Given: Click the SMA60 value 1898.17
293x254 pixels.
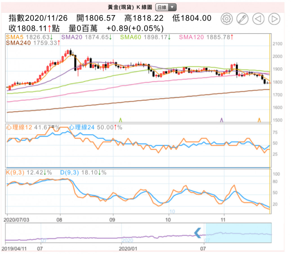Looking at the screenshot, I should click(155, 37).
